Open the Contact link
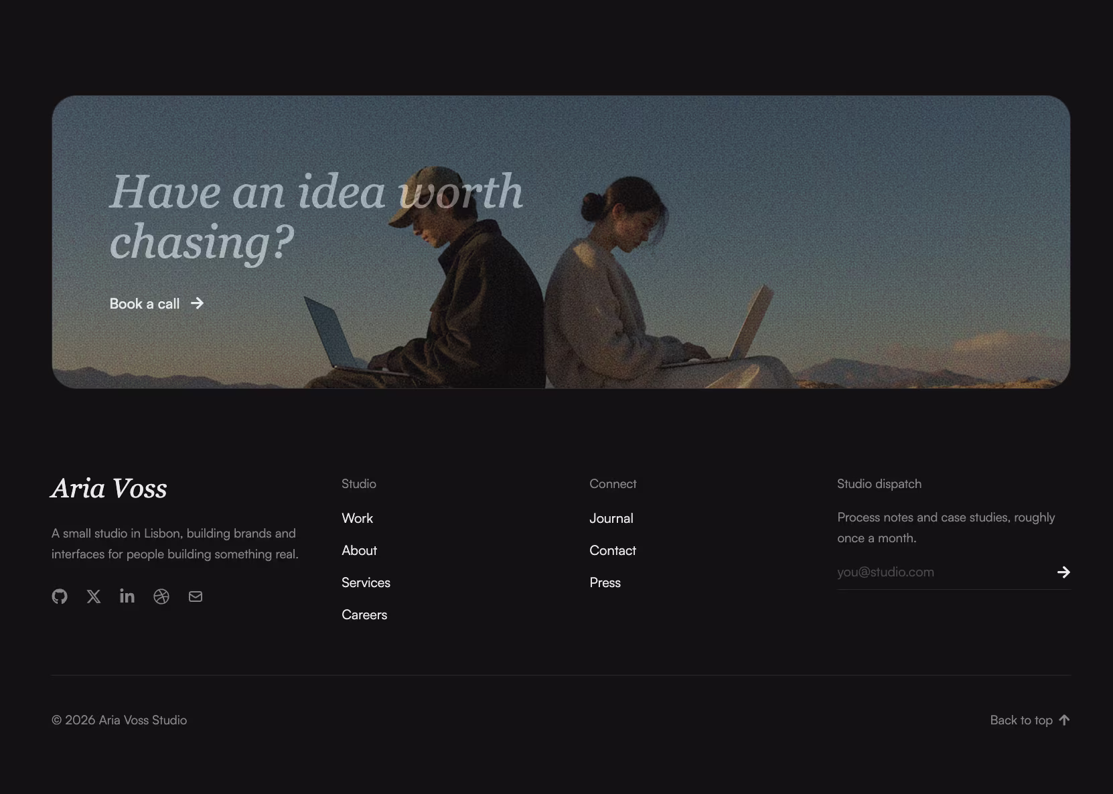This screenshot has height=794, width=1113. pyautogui.click(x=613, y=550)
